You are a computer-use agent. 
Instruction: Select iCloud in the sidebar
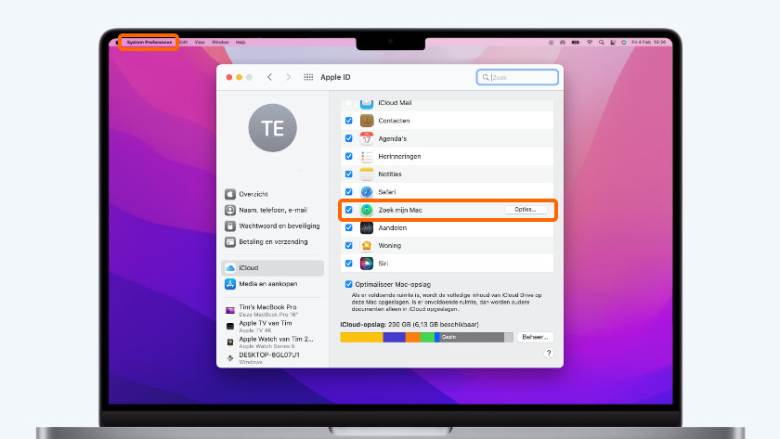pos(273,268)
